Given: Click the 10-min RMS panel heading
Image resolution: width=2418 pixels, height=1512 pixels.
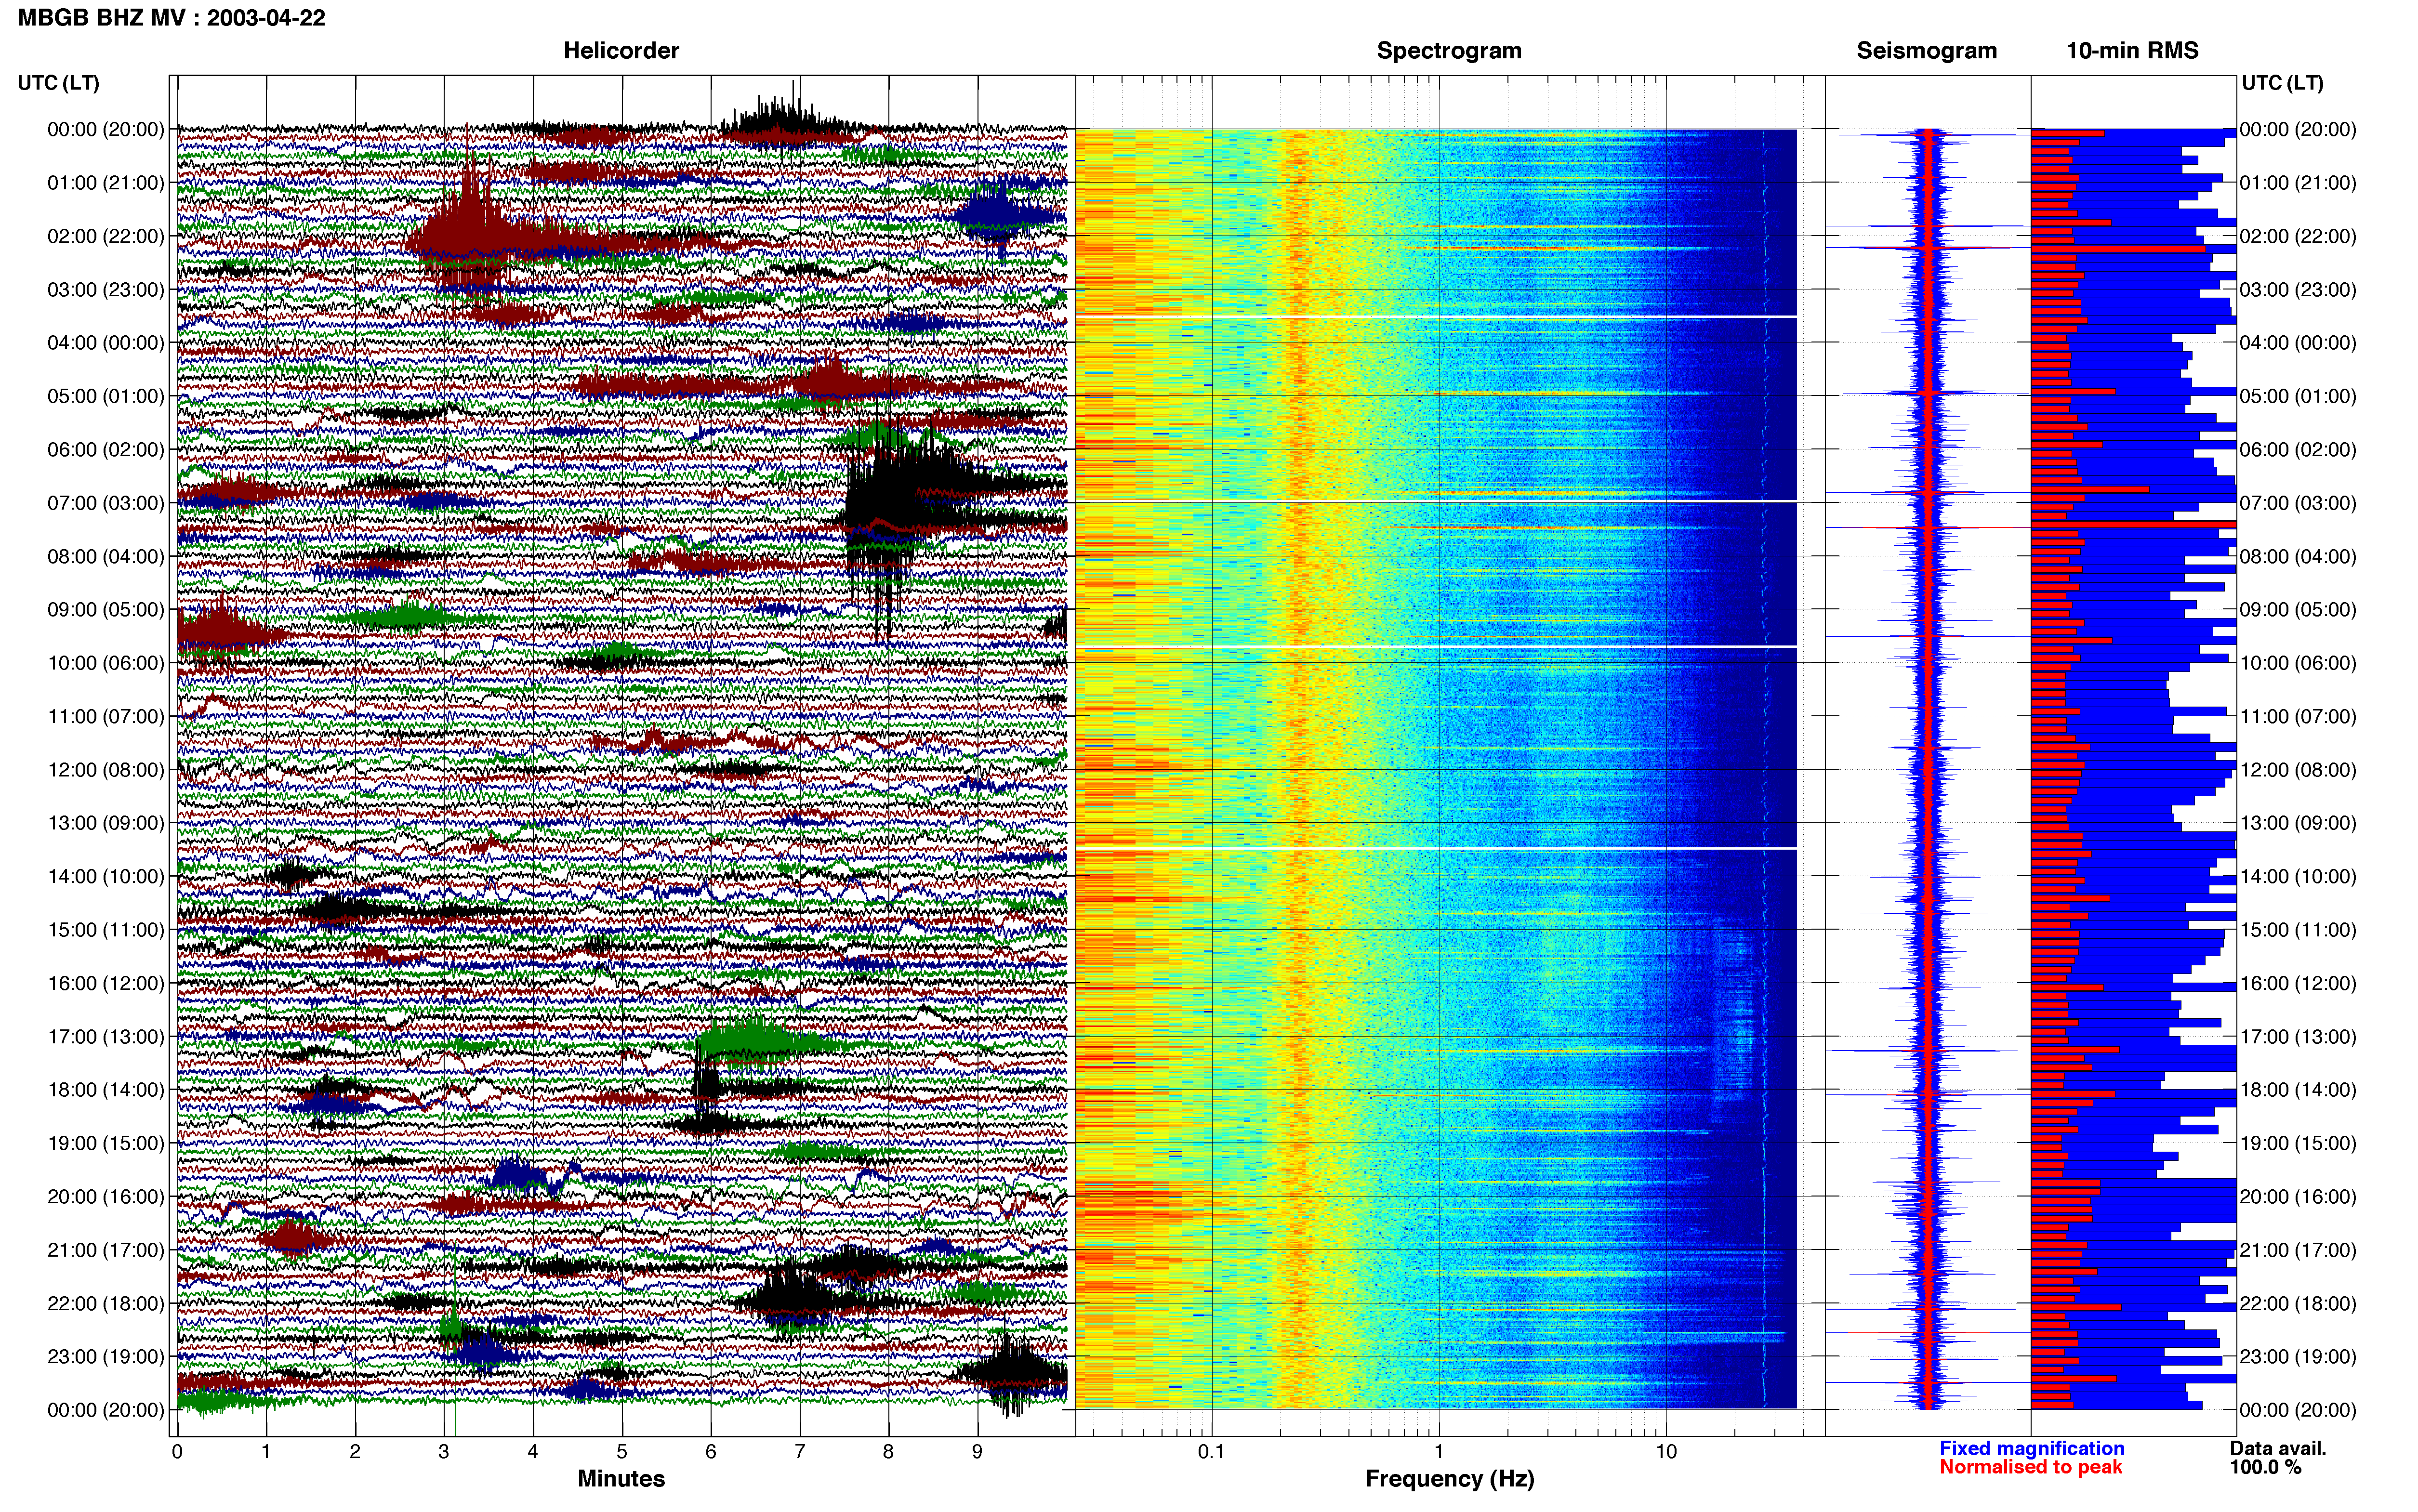Looking at the screenshot, I should tap(2132, 51).
